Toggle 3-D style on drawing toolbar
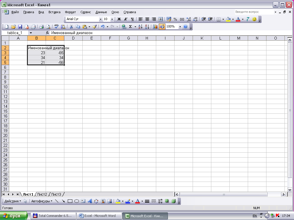This screenshot has height=220, width=294. click(x=174, y=201)
